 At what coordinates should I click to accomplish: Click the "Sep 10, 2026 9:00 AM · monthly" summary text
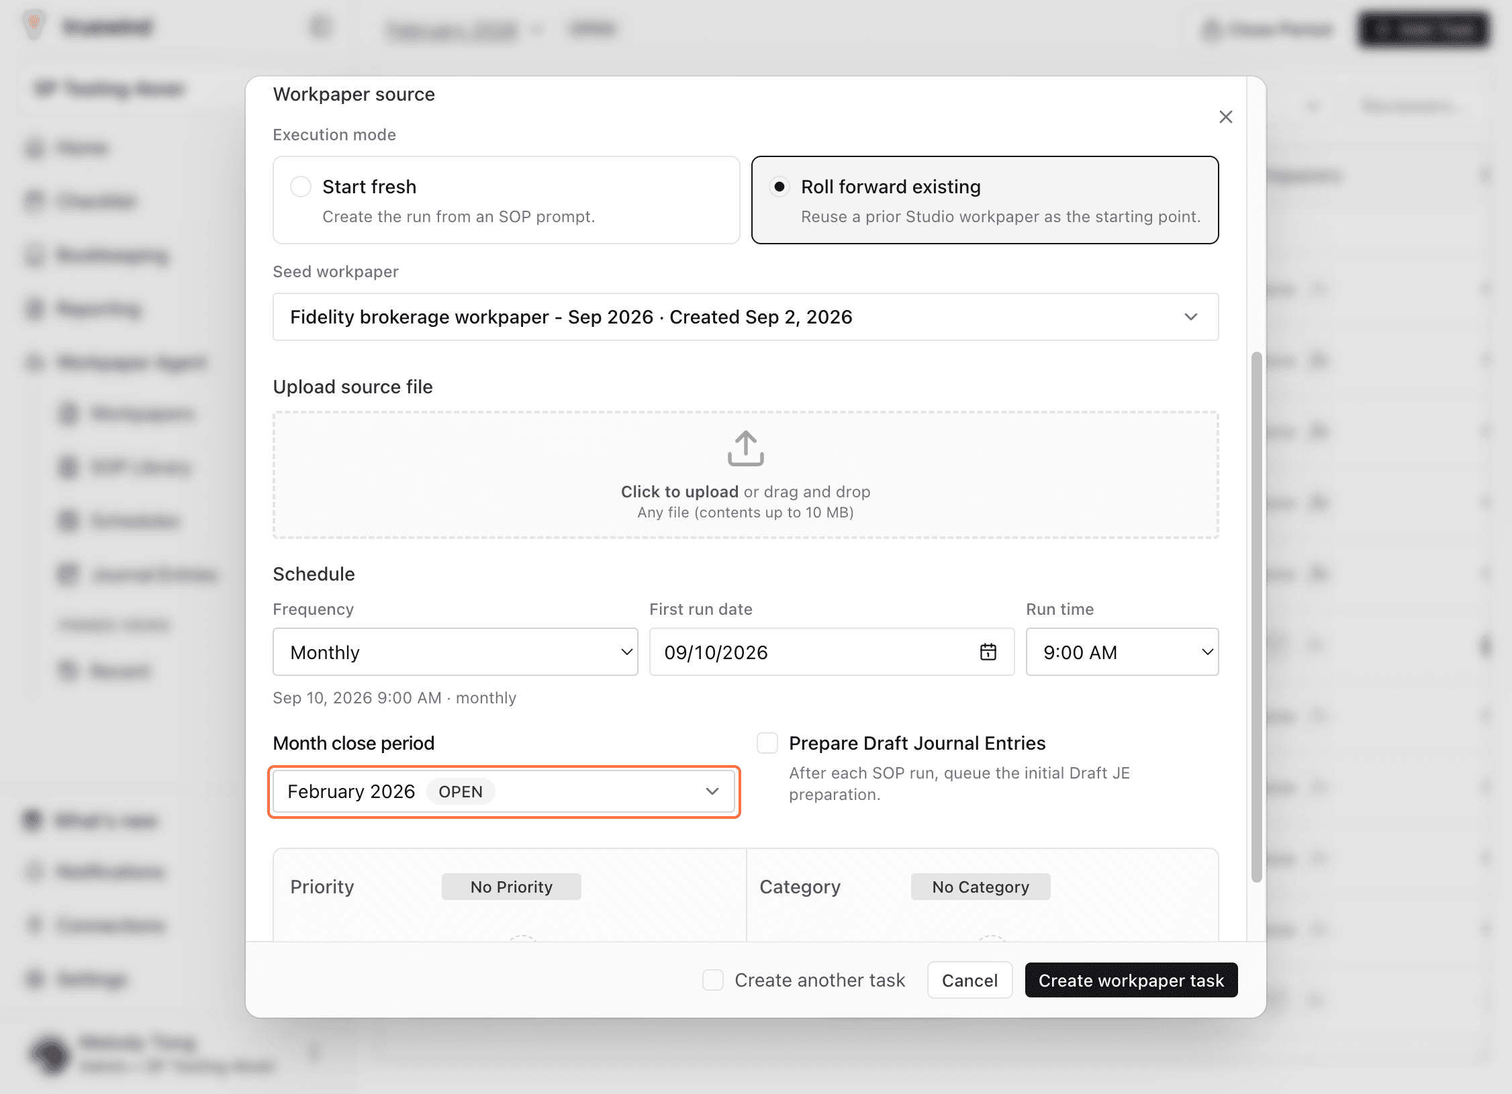pos(395,697)
